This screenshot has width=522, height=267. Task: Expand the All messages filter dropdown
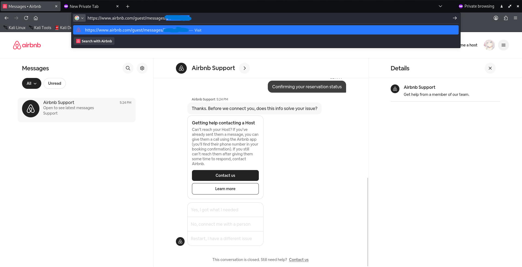point(32,83)
